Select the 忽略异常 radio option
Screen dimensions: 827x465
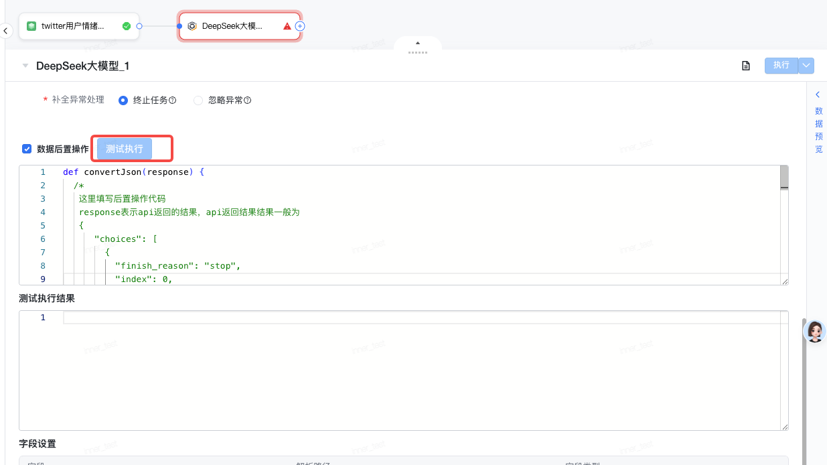tap(198, 101)
